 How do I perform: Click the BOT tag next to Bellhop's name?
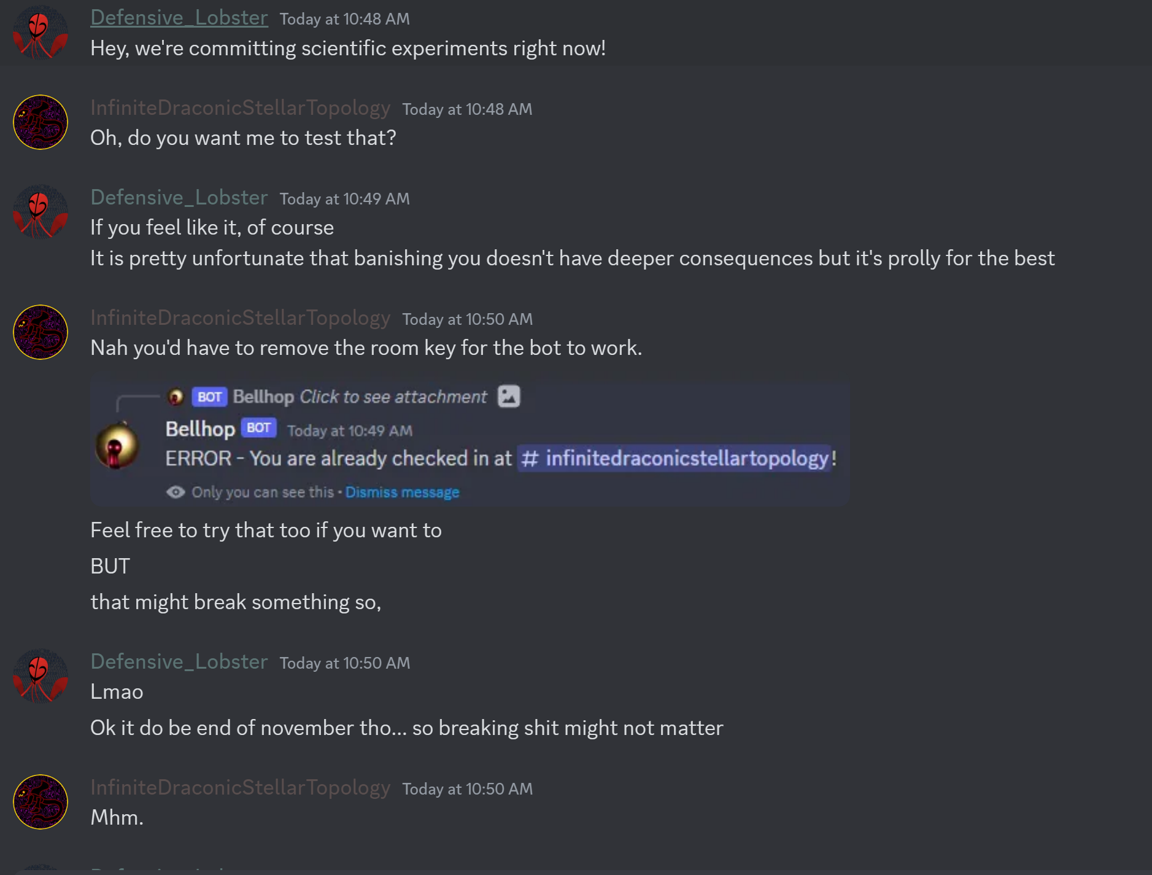tap(258, 428)
